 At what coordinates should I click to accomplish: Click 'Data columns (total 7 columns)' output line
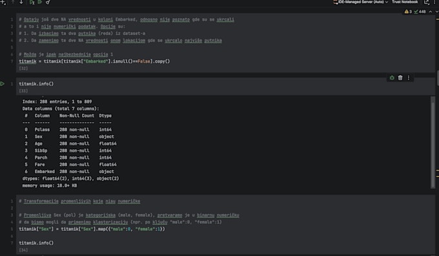click(61, 109)
